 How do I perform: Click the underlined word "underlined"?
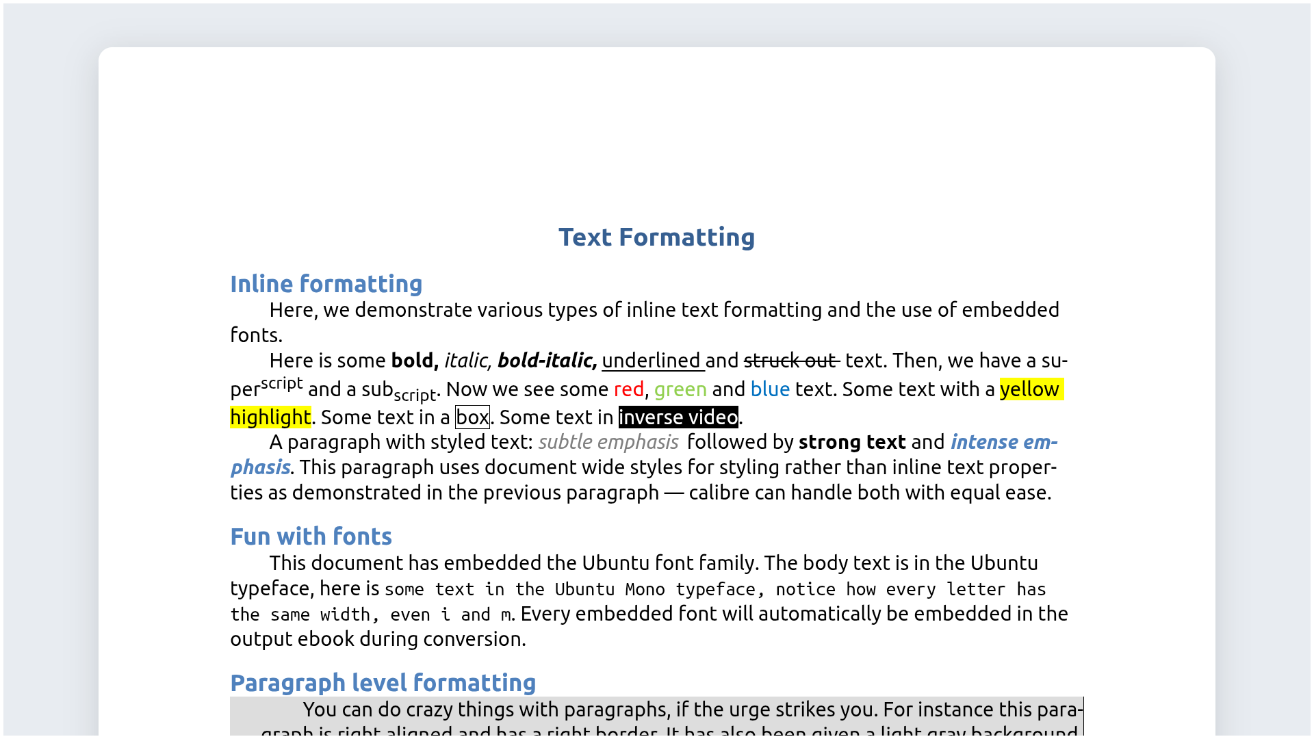click(651, 361)
